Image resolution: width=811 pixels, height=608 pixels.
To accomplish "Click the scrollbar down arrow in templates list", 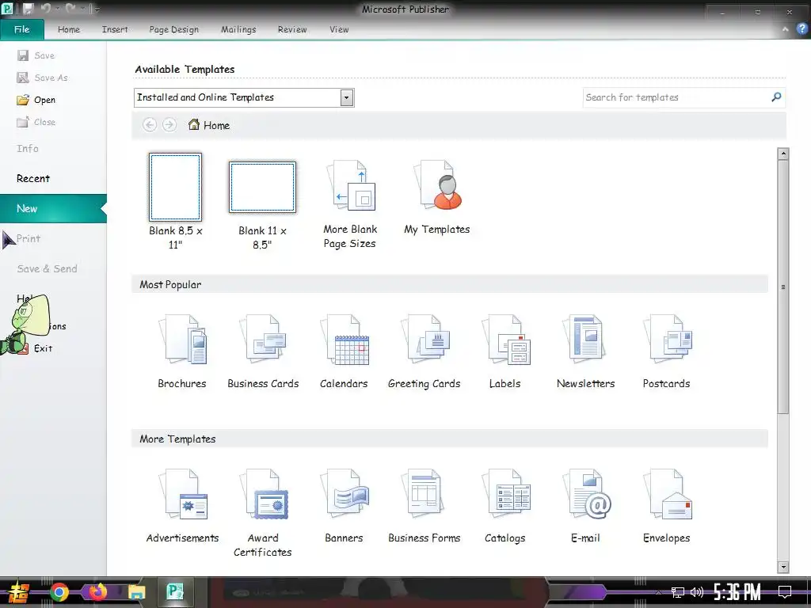I will tap(783, 567).
